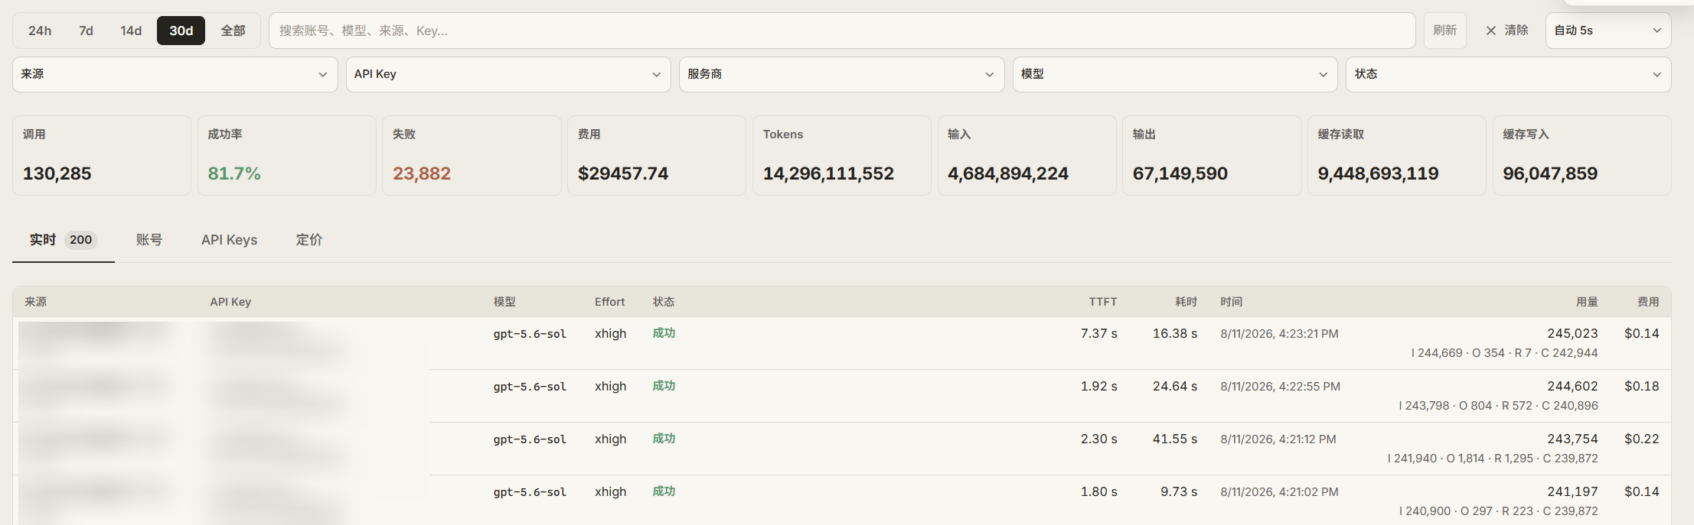Click the 用量 column header
This screenshot has height=525, width=1694.
click(x=1587, y=302)
